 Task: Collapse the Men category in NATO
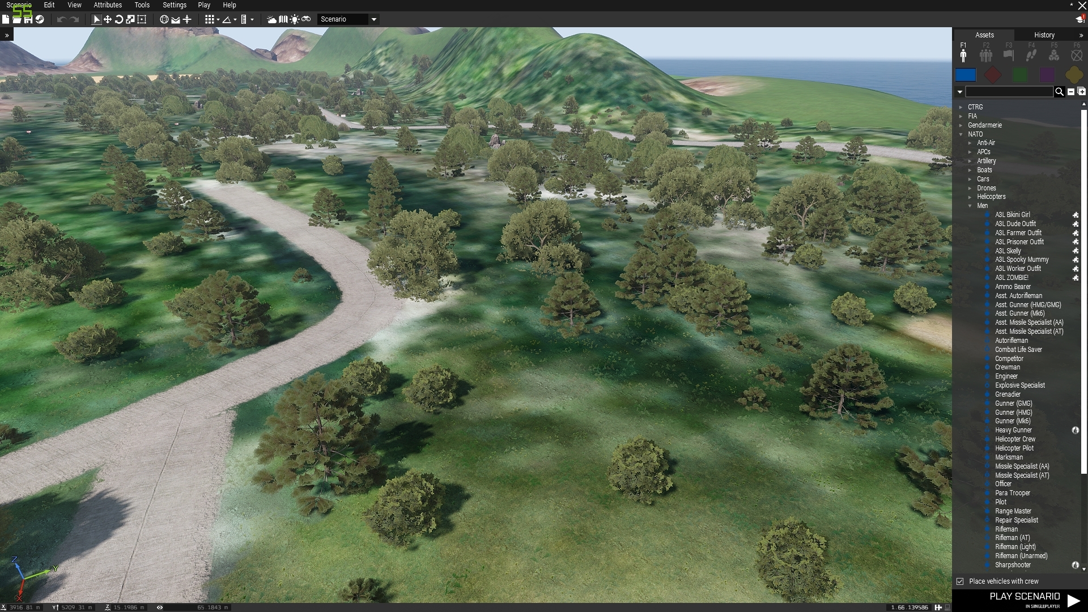(970, 206)
